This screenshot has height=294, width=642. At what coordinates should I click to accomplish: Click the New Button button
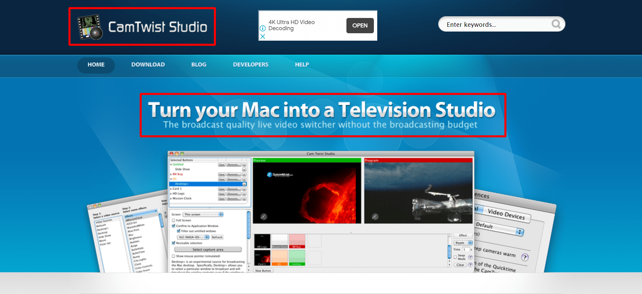pos(263,271)
